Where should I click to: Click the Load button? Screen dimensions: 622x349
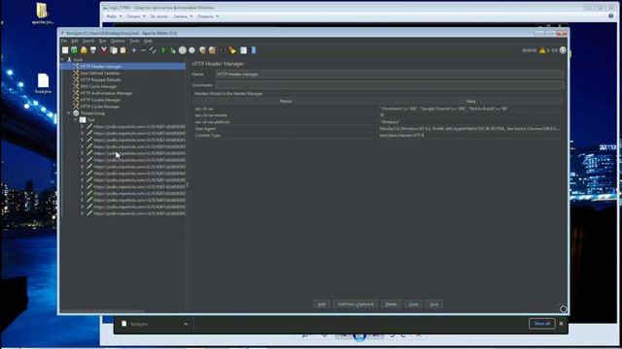pos(413,304)
